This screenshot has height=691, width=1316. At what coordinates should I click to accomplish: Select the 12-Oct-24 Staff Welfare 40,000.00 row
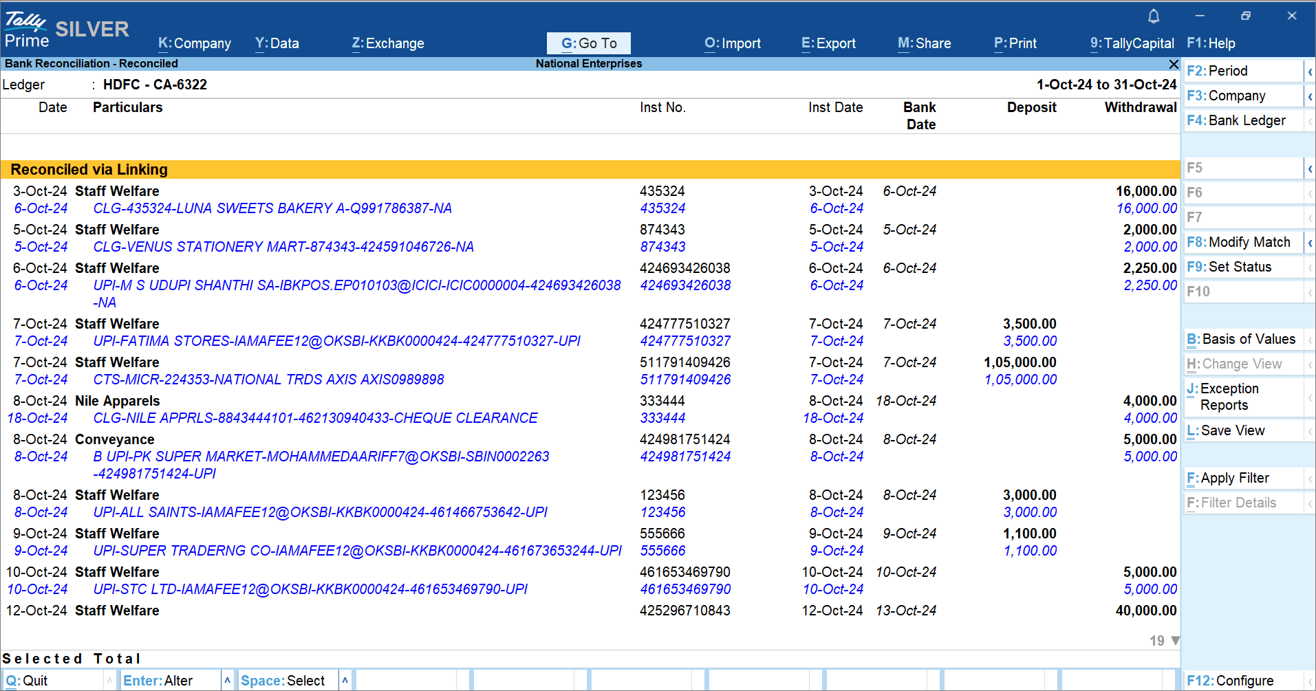pos(590,611)
